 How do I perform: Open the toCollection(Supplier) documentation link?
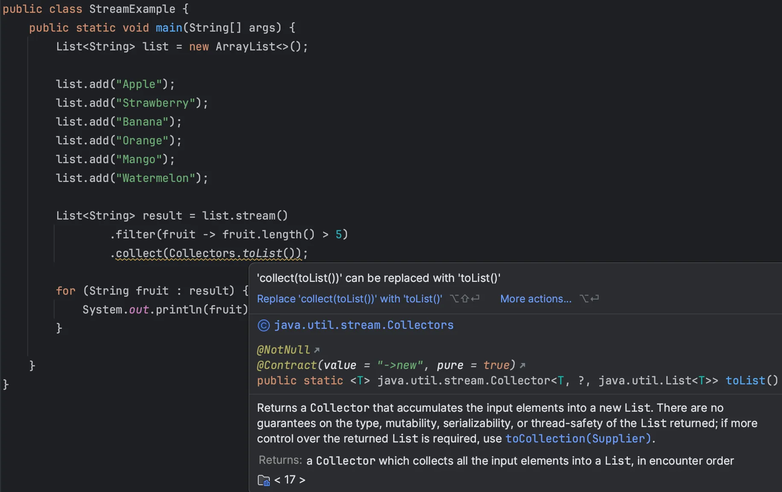[x=578, y=439]
